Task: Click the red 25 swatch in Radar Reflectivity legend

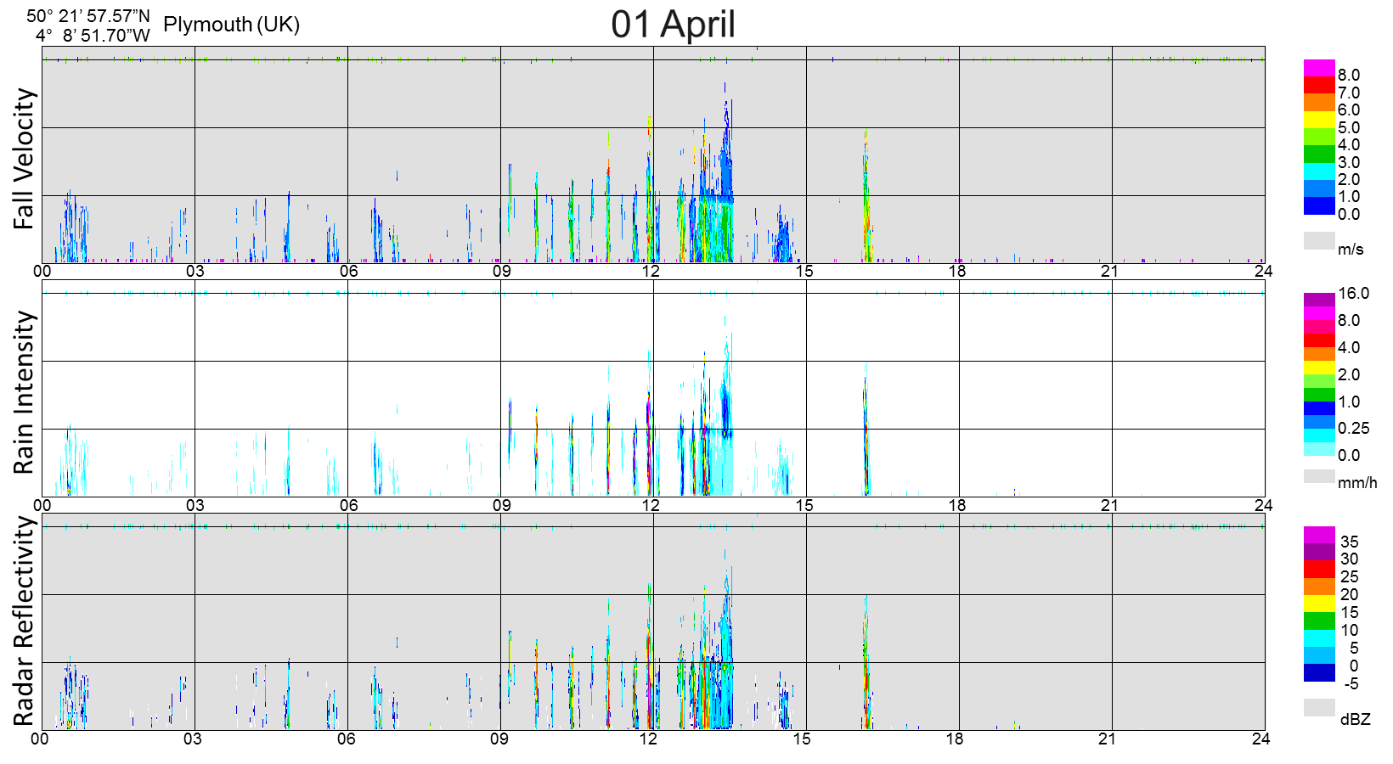Action: (1319, 570)
